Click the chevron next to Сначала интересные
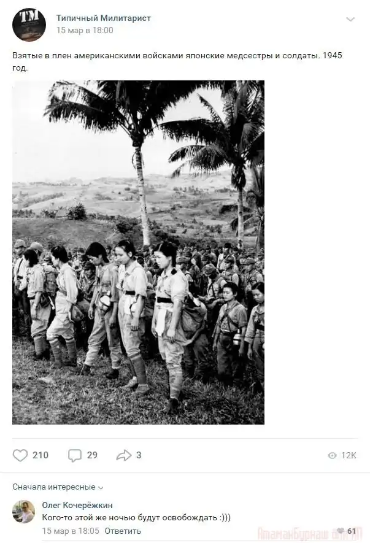Image resolution: width=370 pixels, height=543 pixels. [x=101, y=488]
